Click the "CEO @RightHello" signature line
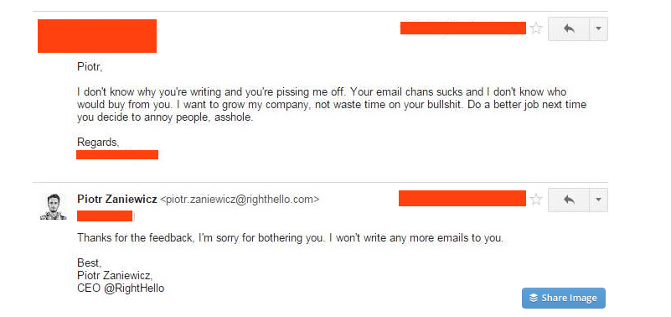The image size is (671, 317). click(121, 288)
